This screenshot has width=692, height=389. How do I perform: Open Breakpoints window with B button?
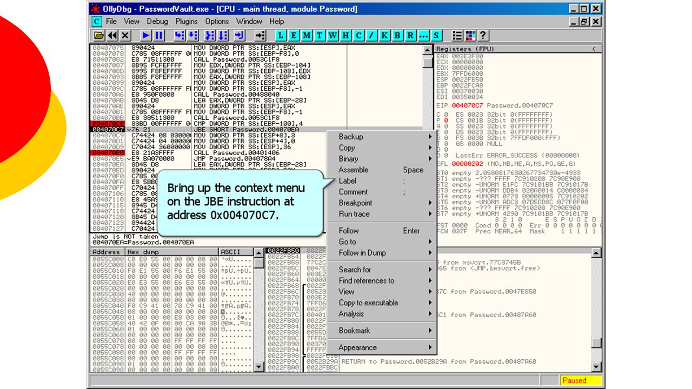[397, 36]
